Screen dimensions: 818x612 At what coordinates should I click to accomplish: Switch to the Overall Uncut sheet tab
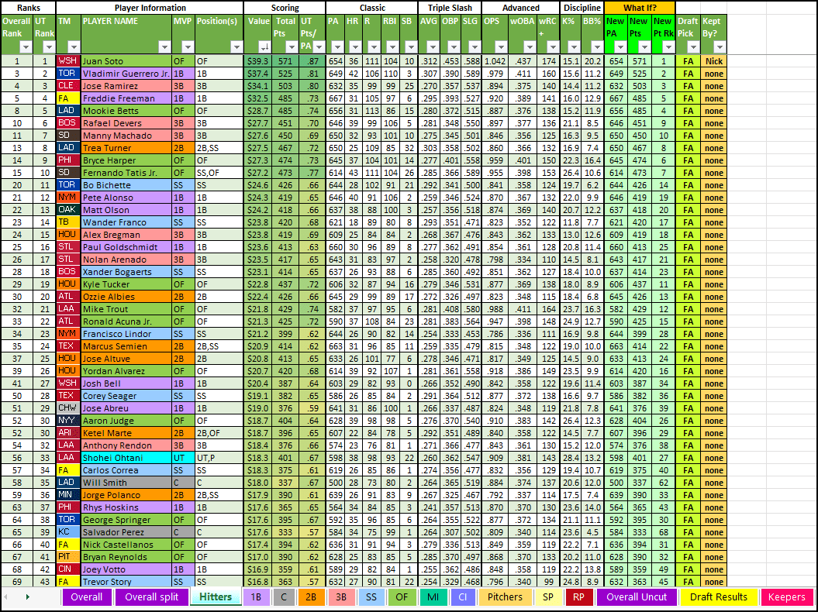click(x=637, y=597)
